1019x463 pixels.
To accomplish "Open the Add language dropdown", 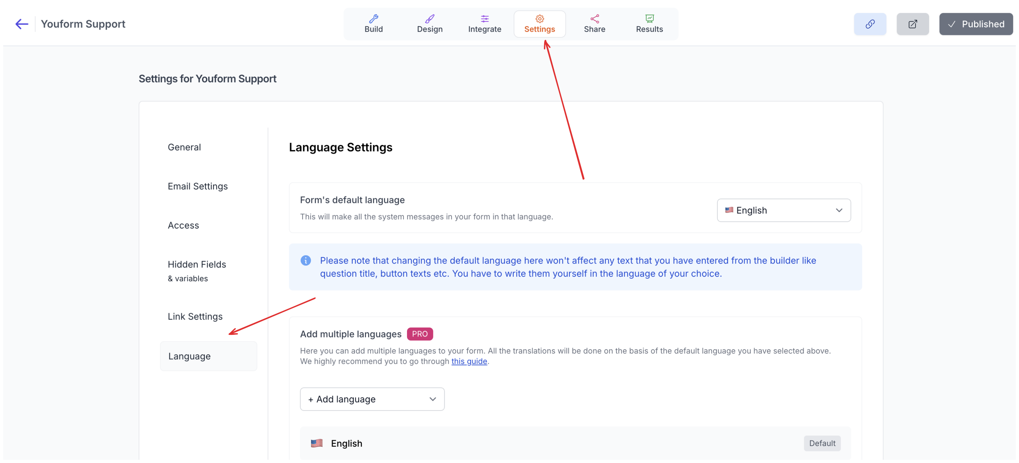I will click(x=372, y=399).
